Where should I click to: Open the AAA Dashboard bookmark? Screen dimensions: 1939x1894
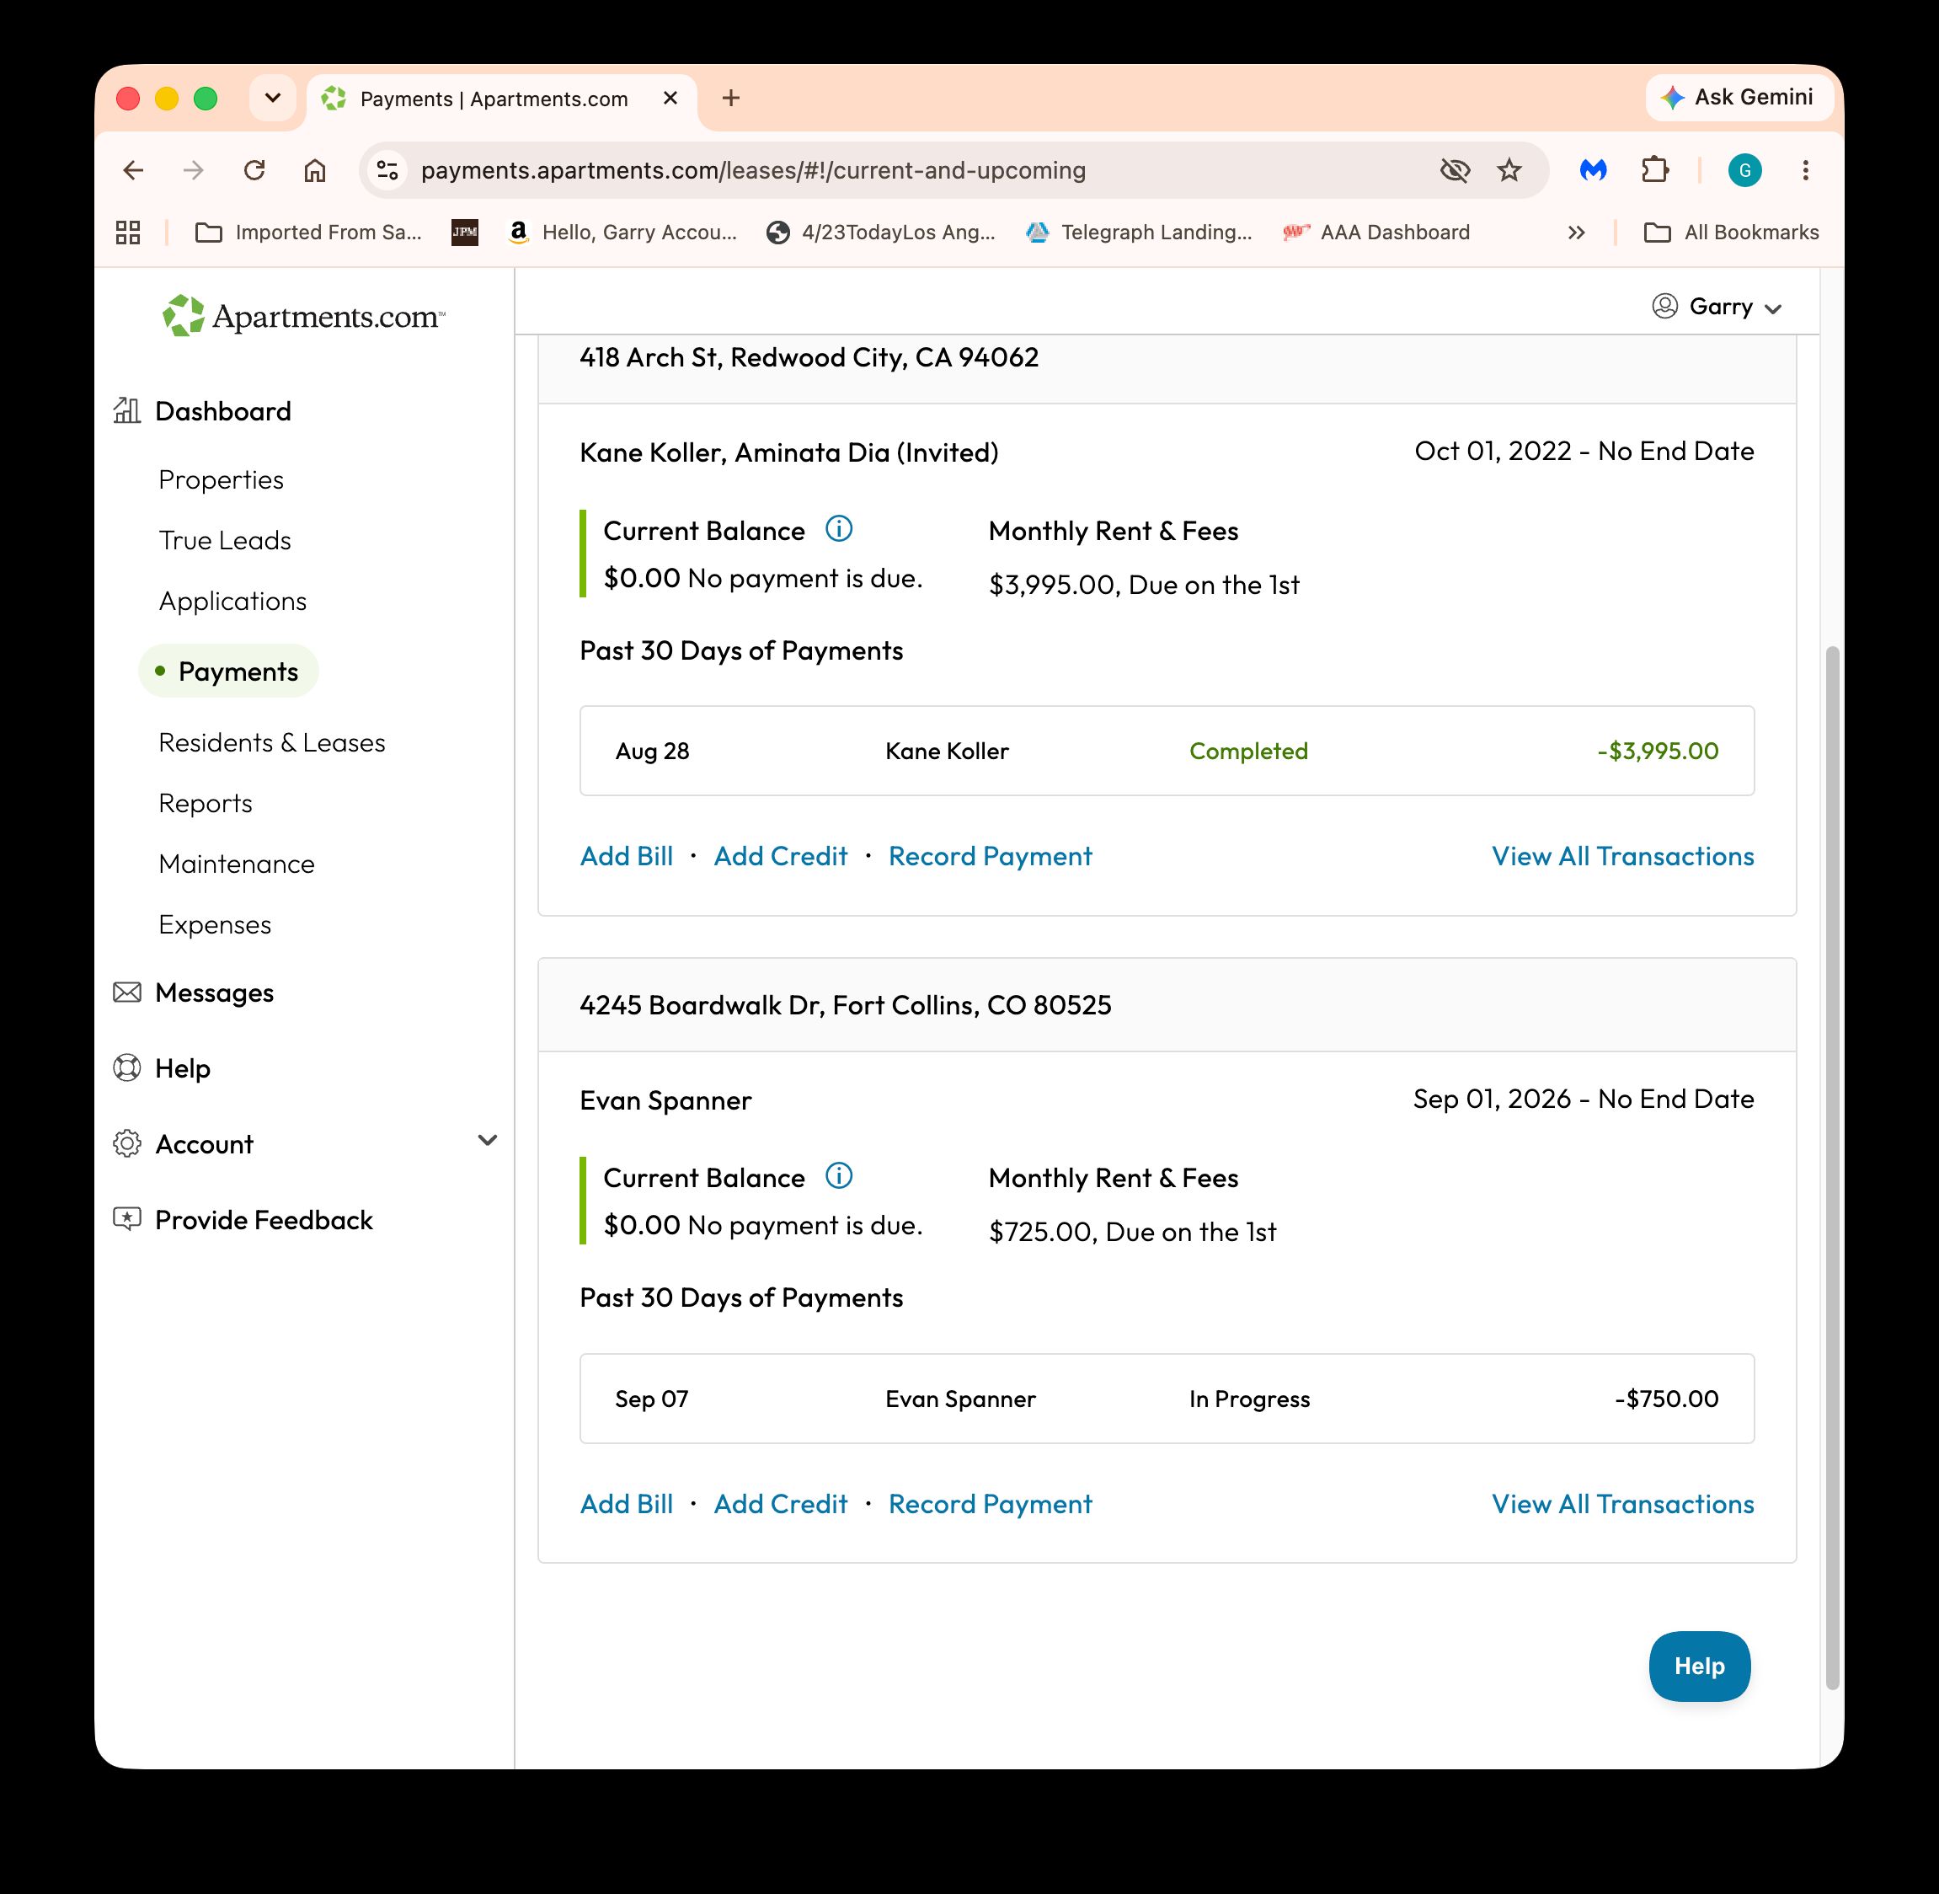[1376, 232]
